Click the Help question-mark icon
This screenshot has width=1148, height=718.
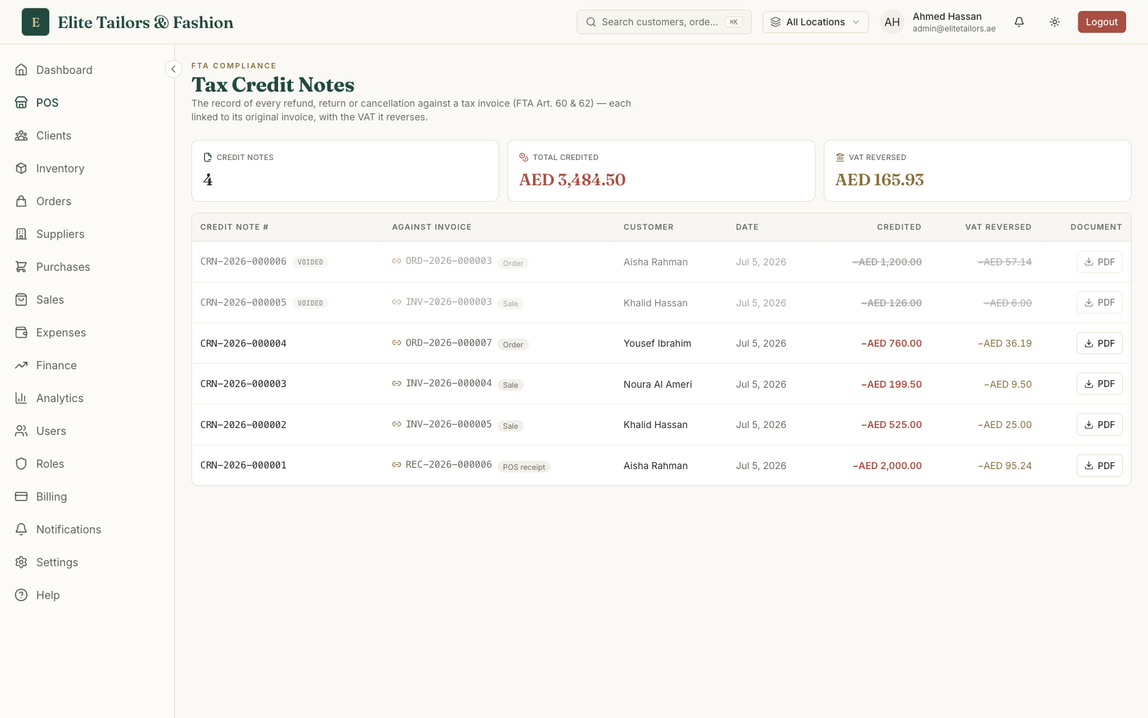tap(21, 595)
